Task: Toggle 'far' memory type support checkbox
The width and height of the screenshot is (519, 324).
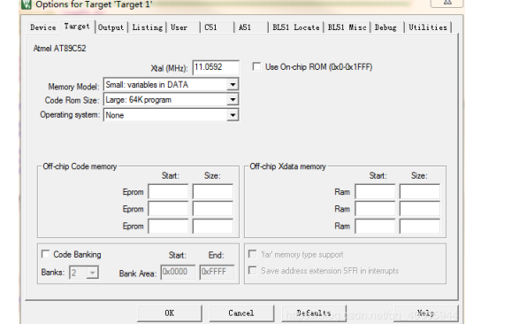Action: click(x=252, y=254)
